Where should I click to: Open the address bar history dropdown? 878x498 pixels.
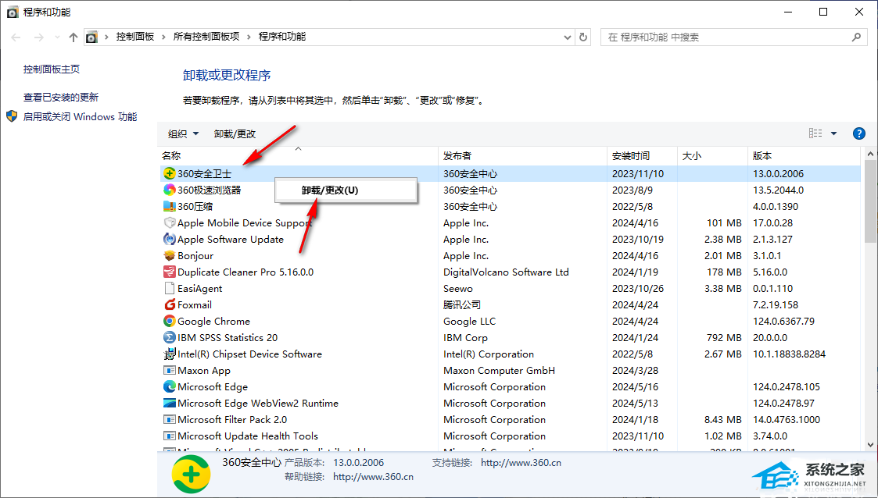point(568,37)
